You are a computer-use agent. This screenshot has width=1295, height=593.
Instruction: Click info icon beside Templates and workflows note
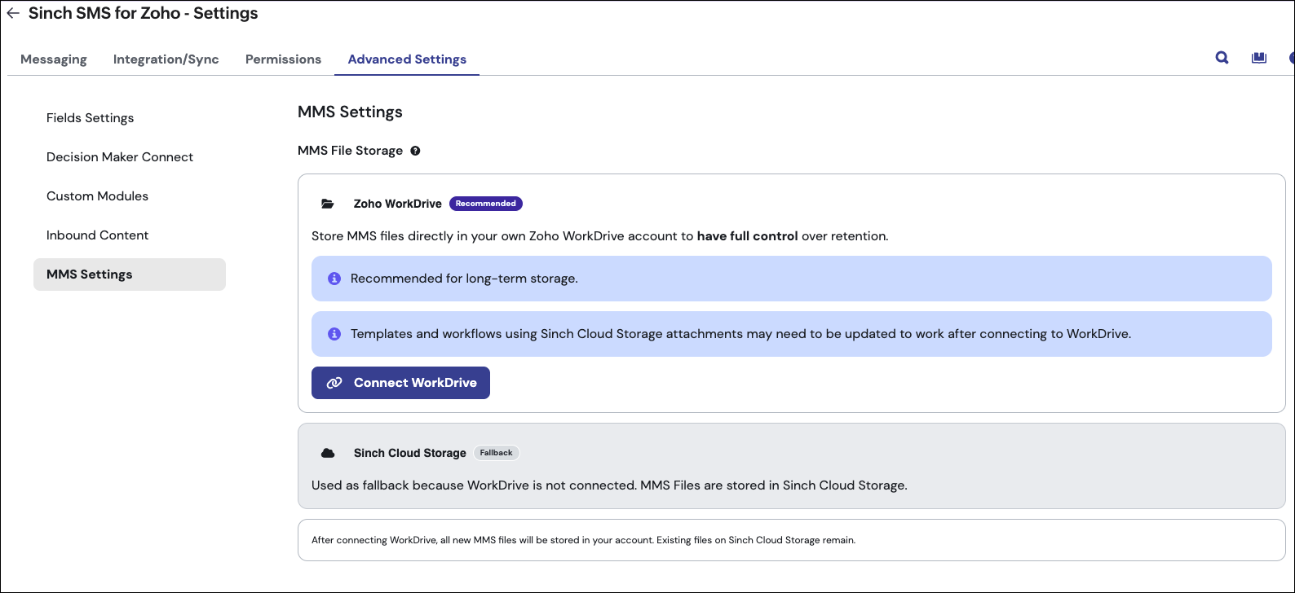(334, 334)
